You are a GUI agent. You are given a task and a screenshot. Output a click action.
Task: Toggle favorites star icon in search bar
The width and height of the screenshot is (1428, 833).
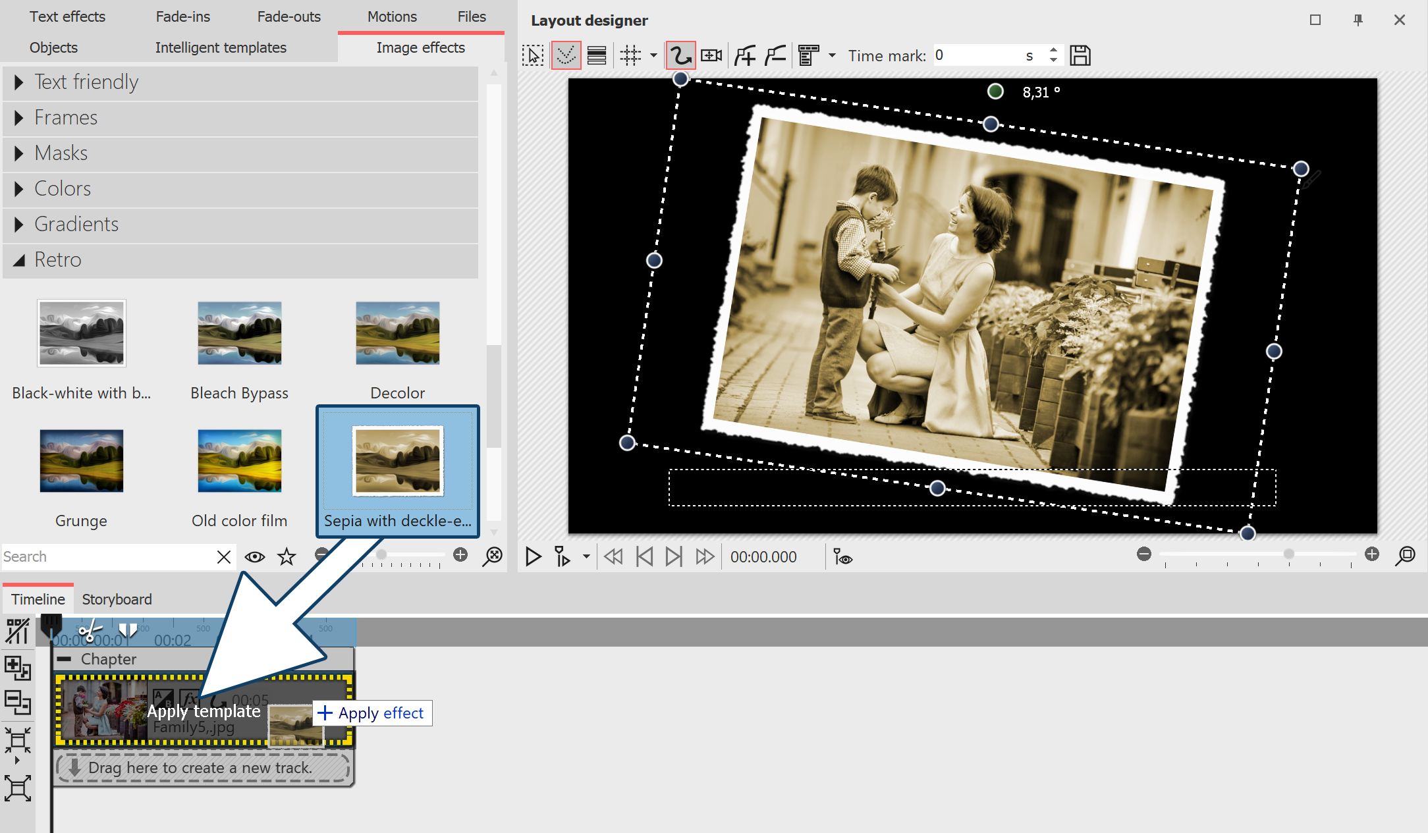(287, 556)
